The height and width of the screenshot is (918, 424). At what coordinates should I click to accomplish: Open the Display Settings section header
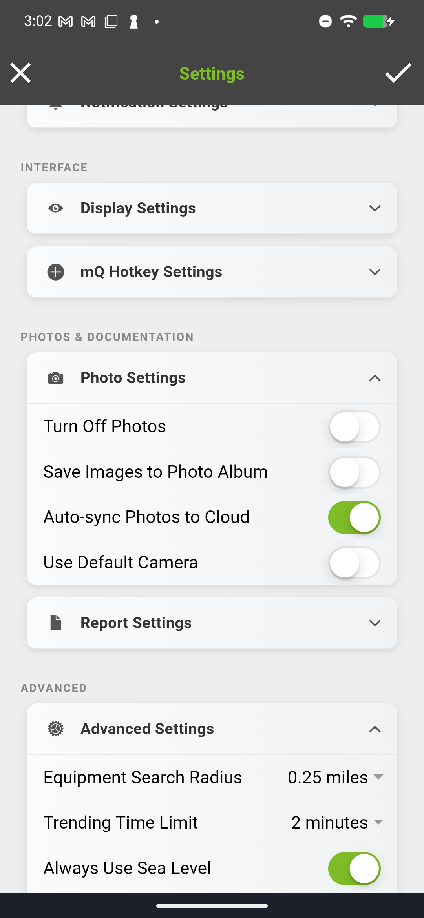tap(212, 208)
